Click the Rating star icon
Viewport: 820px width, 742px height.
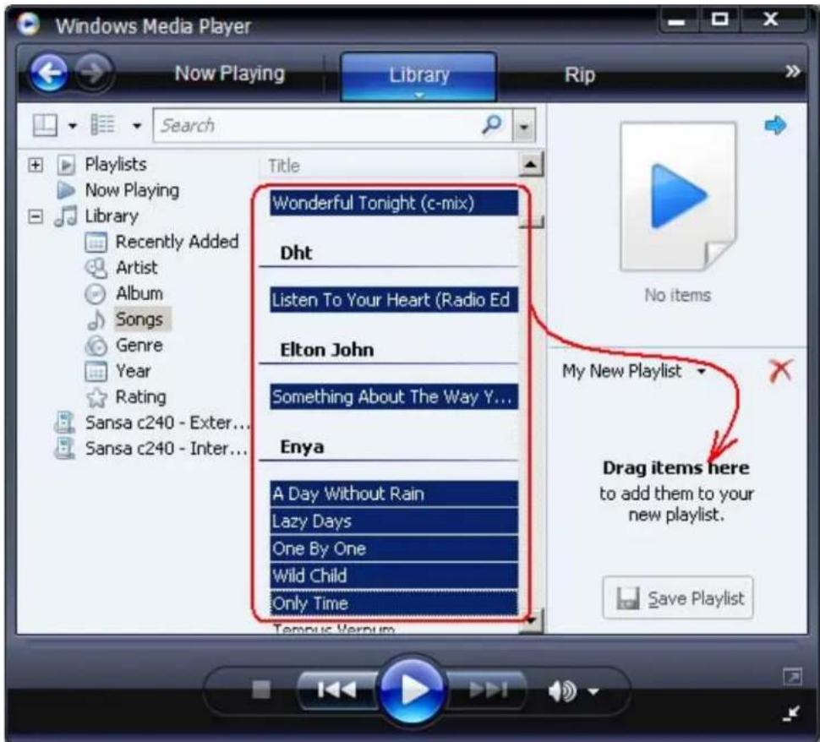click(96, 397)
